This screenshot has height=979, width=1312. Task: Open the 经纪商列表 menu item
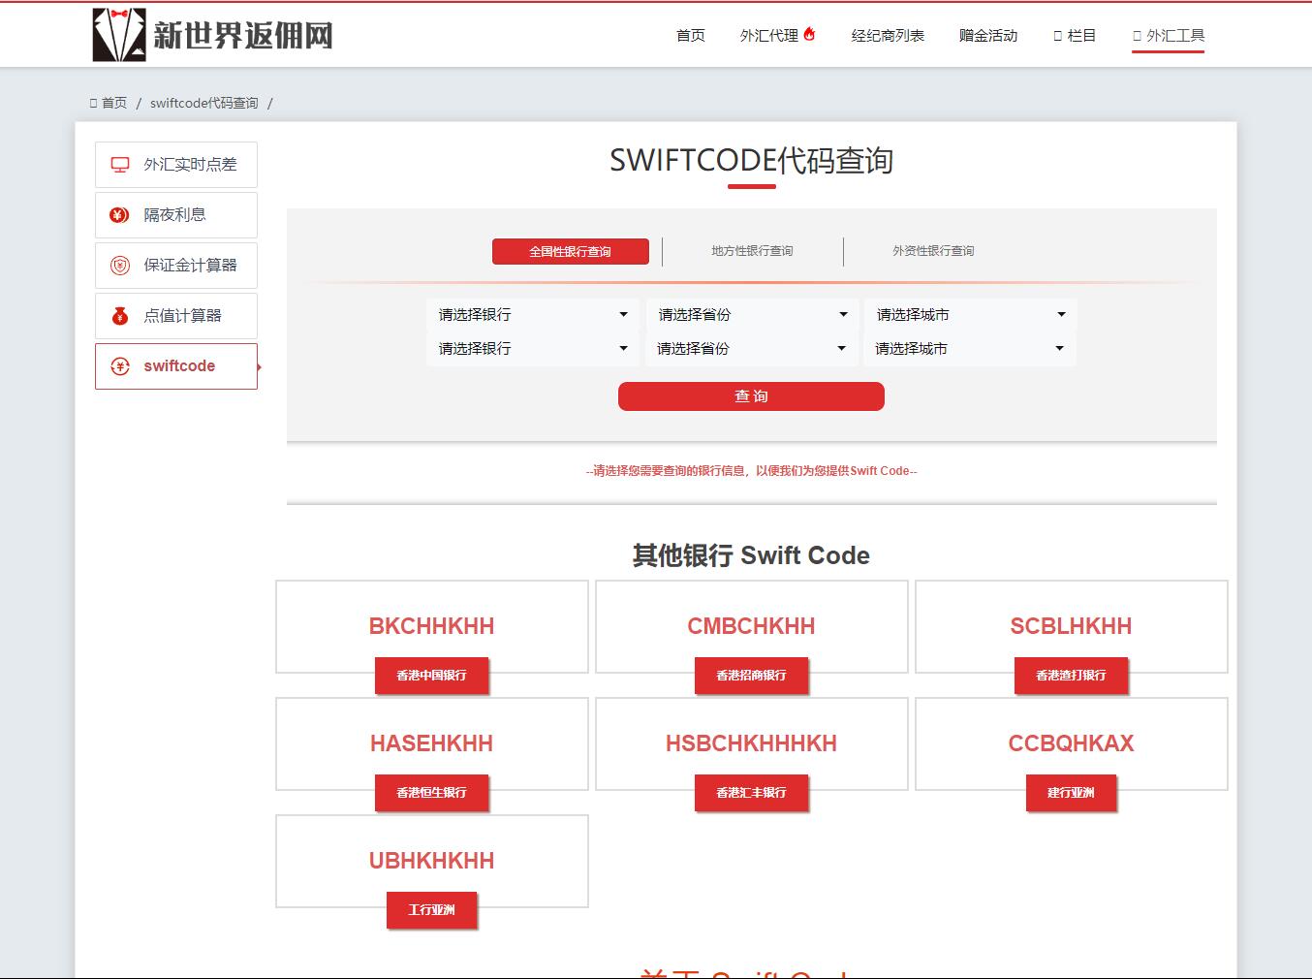(888, 35)
